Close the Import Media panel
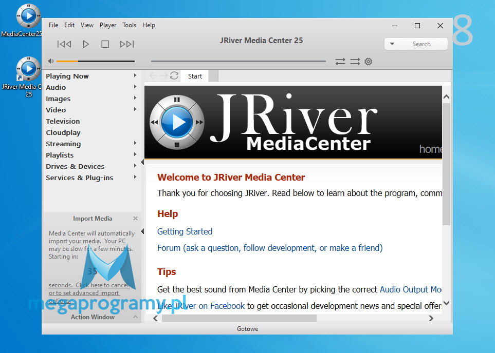The width and height of the screenshot is (495, 353). click(x=135, y=219)
